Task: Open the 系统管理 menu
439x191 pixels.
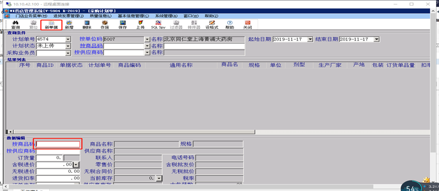Action: coord(166,16)
